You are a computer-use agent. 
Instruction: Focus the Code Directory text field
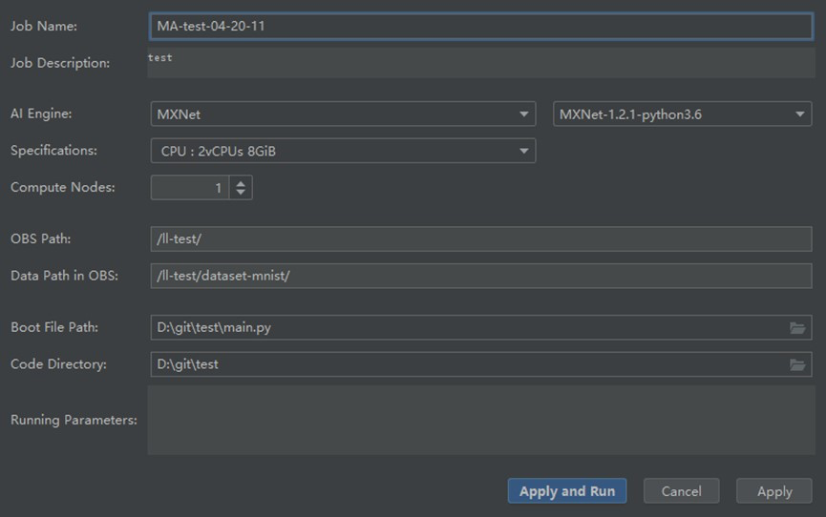pyautogui.click(x=468, y=364)
